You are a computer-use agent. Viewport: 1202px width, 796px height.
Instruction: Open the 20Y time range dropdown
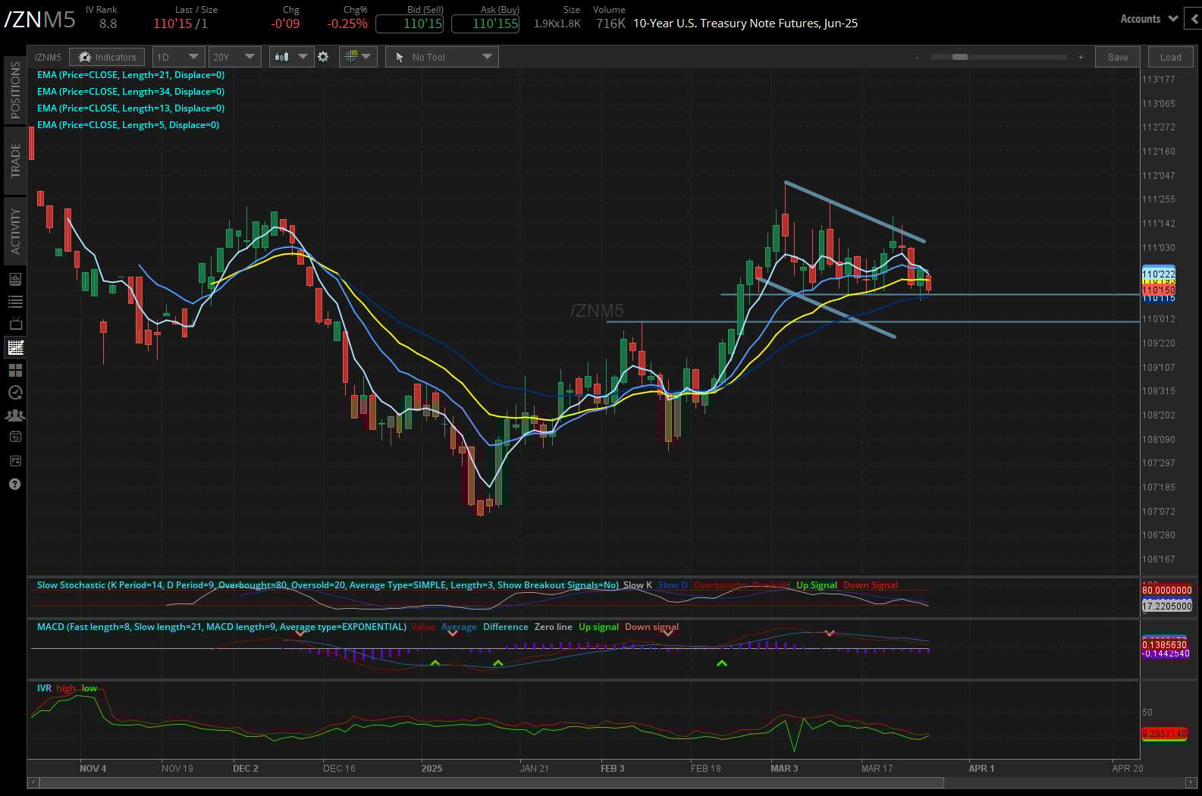click(x=234, y=57)
